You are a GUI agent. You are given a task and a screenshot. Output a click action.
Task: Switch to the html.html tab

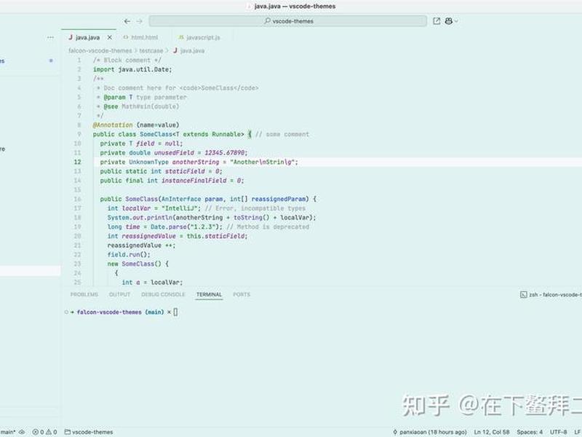144,38
